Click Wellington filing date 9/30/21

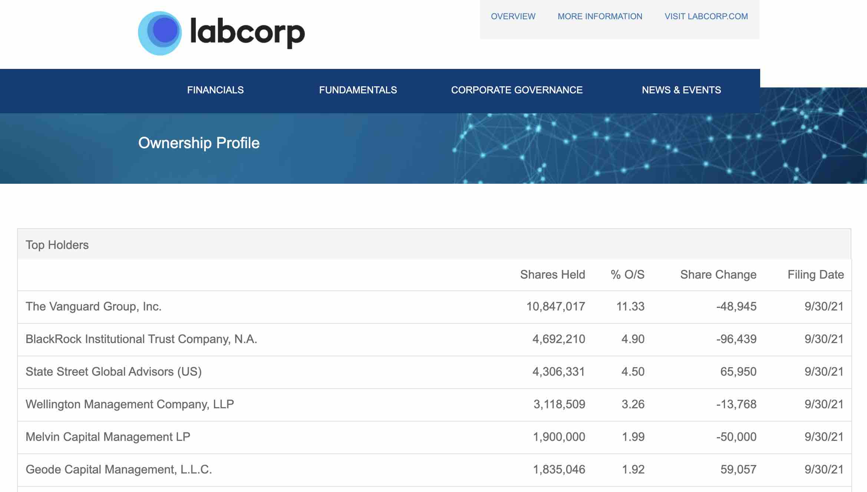824,404
